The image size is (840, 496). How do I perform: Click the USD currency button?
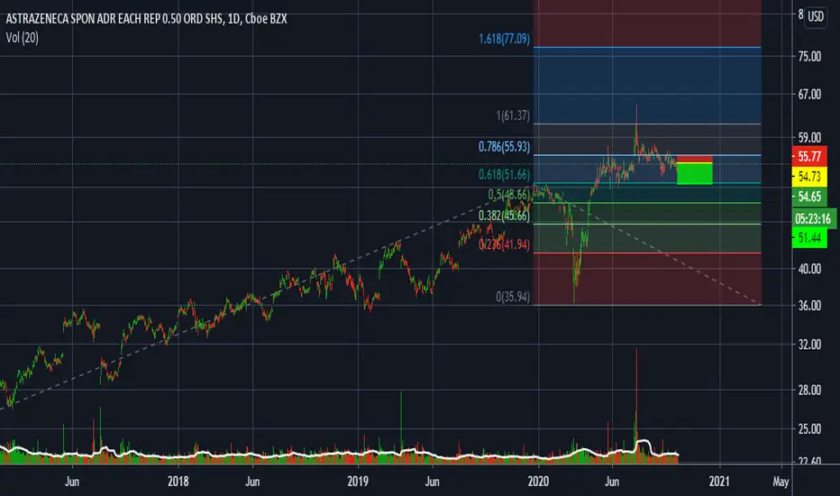point(816,16)
